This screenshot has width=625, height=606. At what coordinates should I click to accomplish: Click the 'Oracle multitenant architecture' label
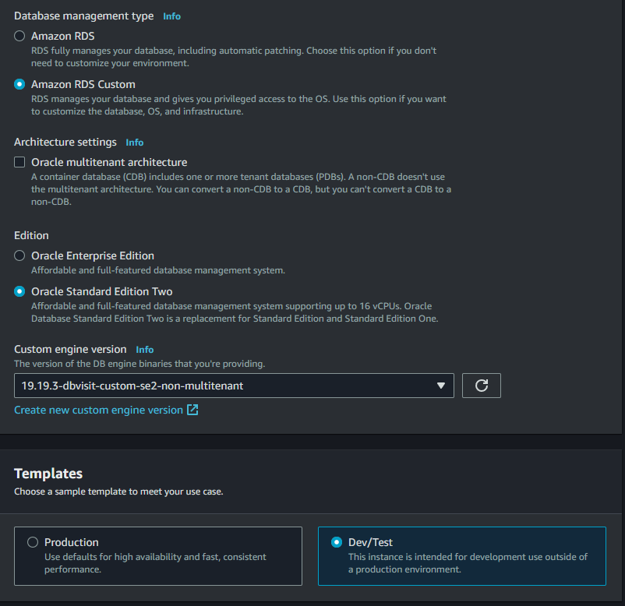pos(109,162)
